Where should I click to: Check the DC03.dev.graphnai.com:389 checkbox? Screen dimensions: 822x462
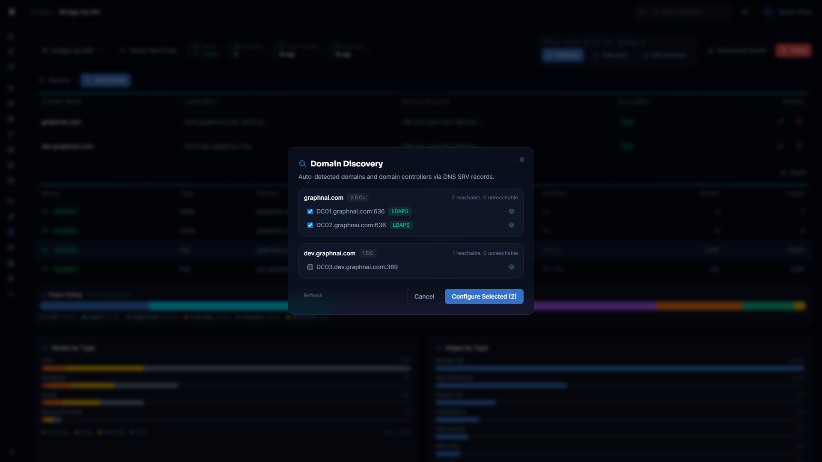310,267
